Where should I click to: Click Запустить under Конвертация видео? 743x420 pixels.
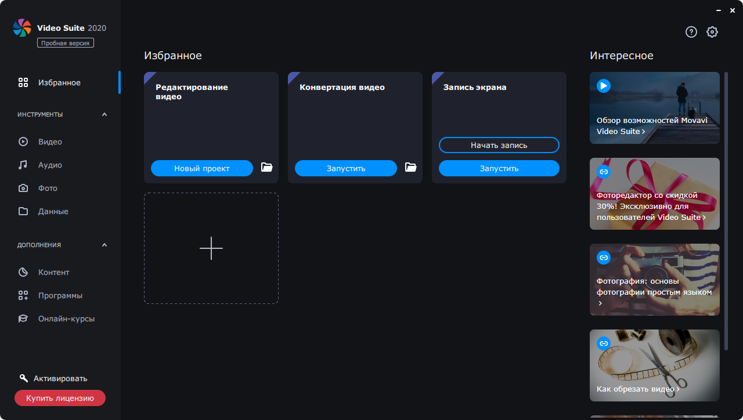pyautogui.click(x=346, y=168)
